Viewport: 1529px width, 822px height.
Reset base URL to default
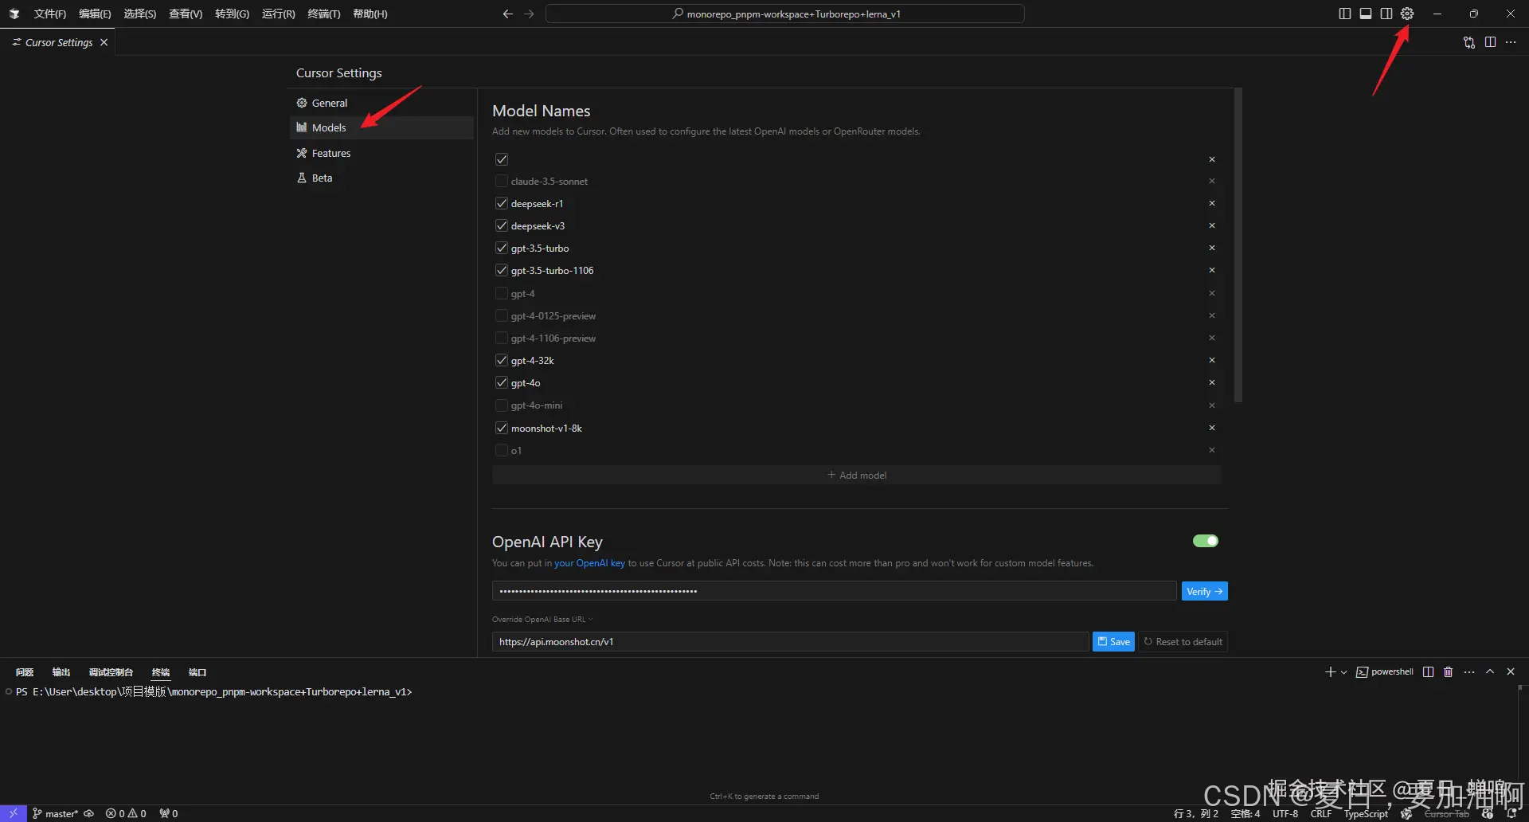point(1183,641)
